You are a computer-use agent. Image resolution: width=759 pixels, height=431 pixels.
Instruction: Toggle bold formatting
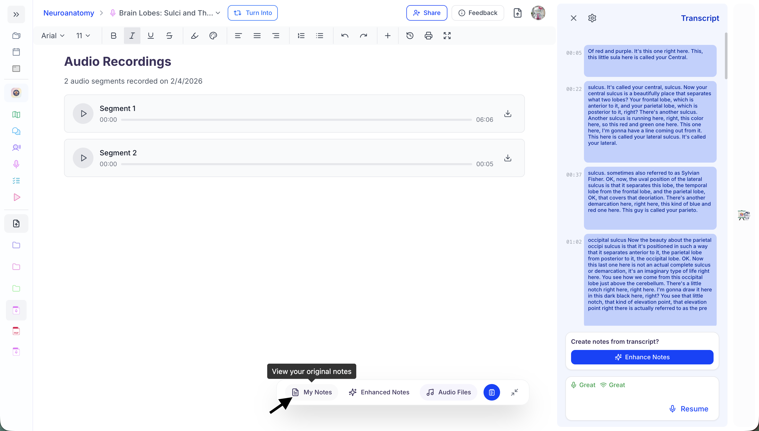[113, 36]
